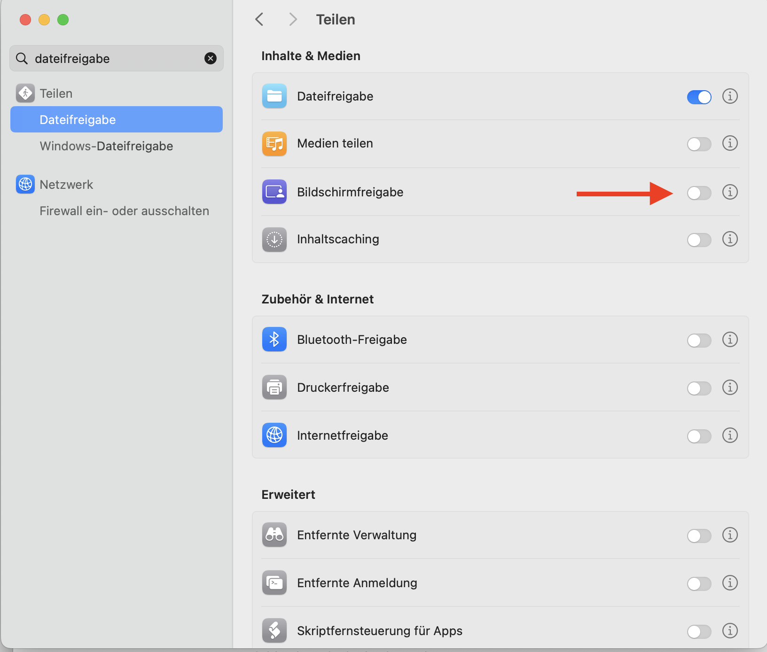Open info for Dateifreigabe
The height and width of the screenshot is (652, 767).
tap(730, 96)
